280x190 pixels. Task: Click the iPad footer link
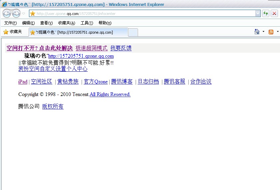(x=23, y=82)
